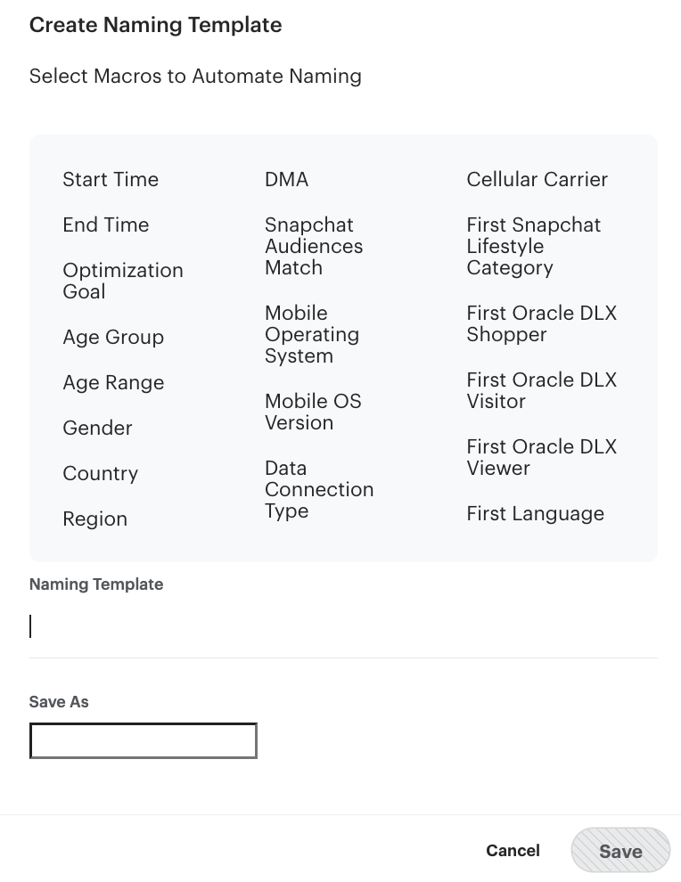Select the Age Group macro
This screenshot has height=882, width=681.
click(x=113, y=337)
